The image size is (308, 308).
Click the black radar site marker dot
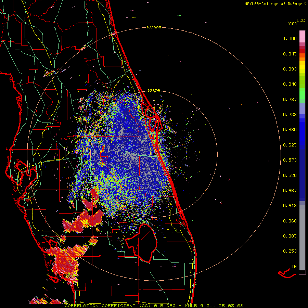154,154
